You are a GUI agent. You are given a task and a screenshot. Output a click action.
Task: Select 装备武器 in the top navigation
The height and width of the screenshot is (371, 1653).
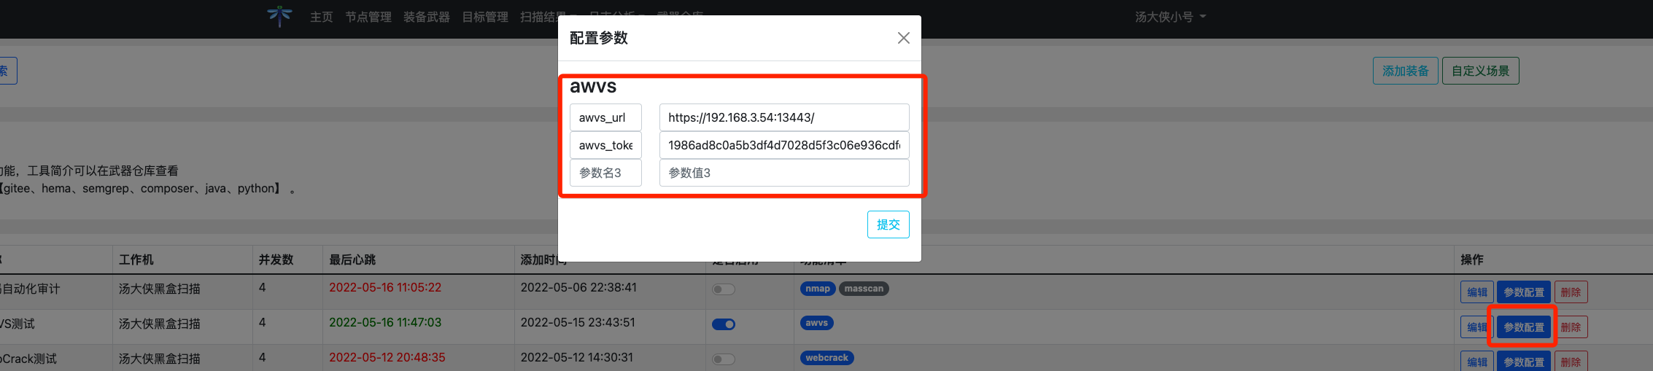click(426, 17)
